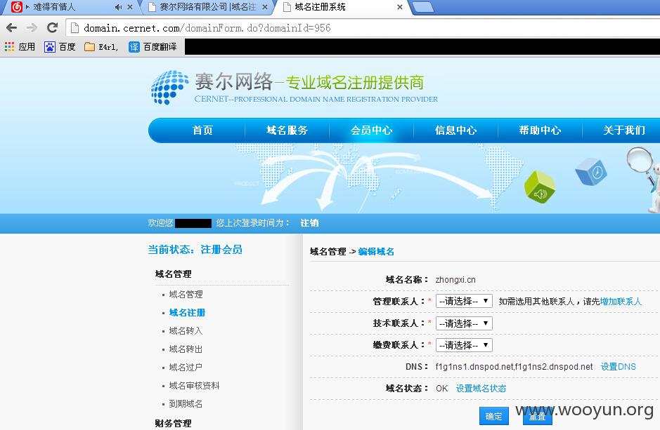The image size is (660, 430).
Task: Click 当前状态: 注册会员 status text
Action: point(195,250)
